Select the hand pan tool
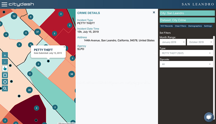The height and width of the screenshot is (124, 216). [5, 69]
